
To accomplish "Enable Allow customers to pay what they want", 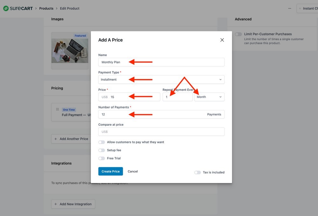I will 101,142.
